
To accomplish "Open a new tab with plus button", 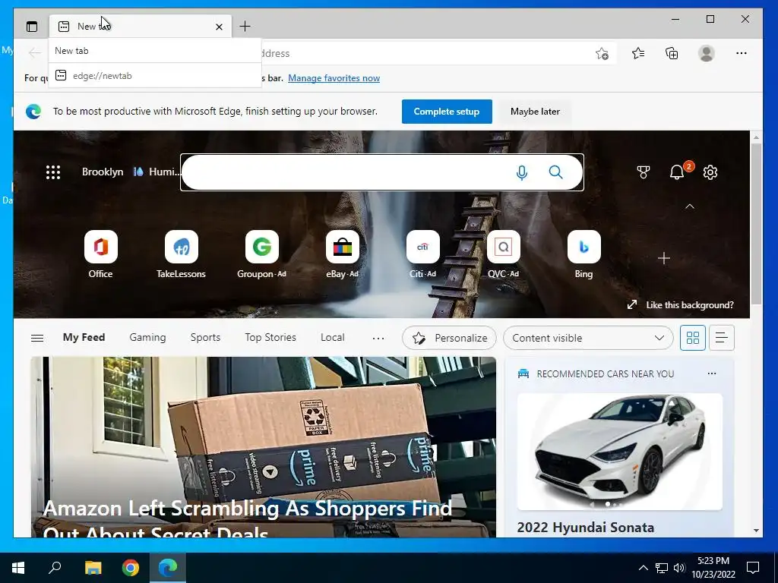I will [245, 27].
